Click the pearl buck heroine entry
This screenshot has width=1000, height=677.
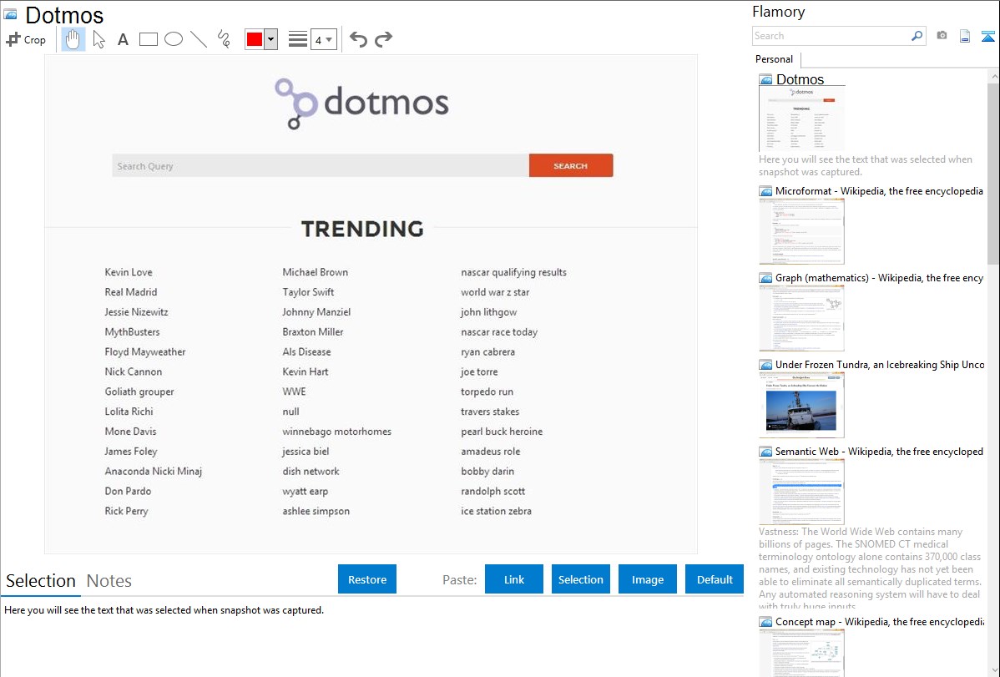click(502, 432)
